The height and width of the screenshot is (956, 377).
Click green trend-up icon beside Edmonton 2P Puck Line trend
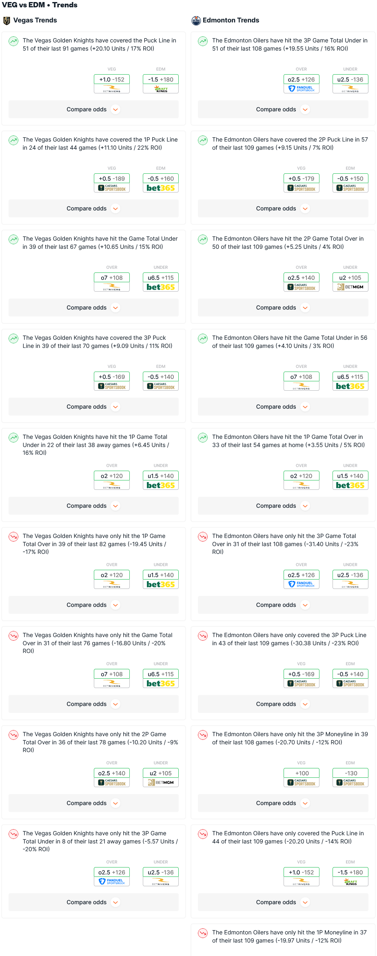pyautogui.click(x=203, y=141)
